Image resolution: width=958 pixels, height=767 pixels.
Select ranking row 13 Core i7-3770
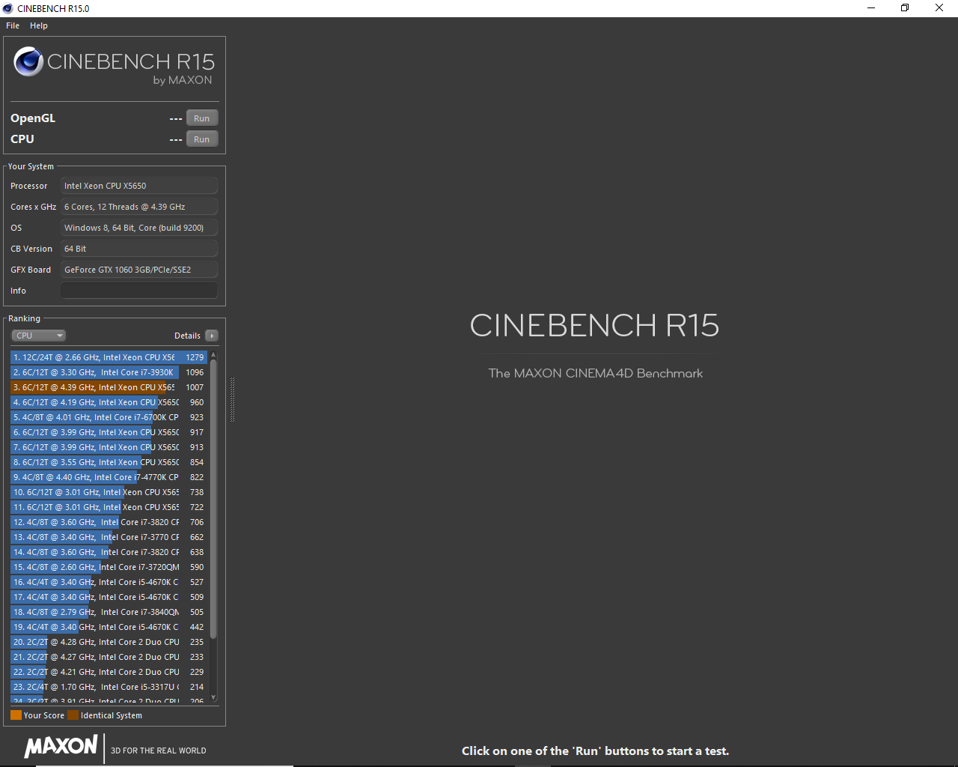(109, 537)
